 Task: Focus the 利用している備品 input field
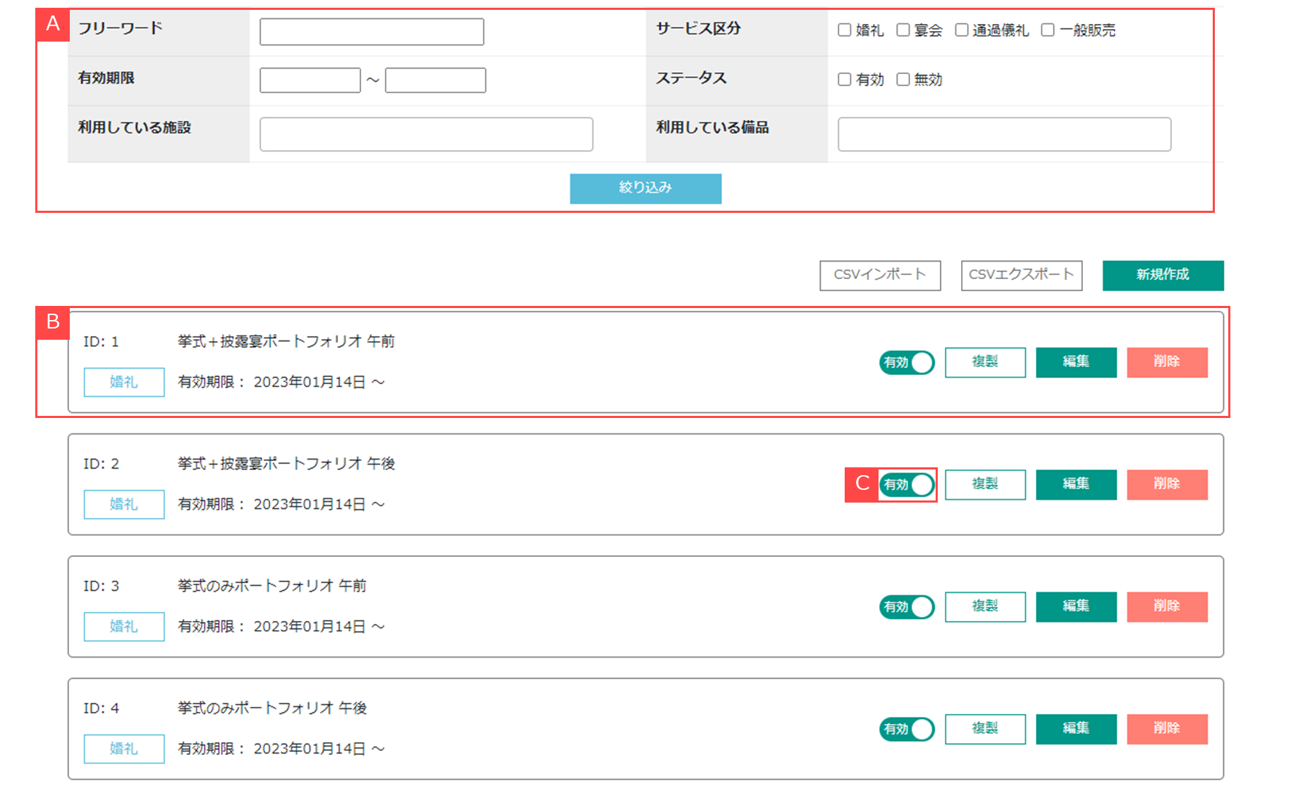1004,134
